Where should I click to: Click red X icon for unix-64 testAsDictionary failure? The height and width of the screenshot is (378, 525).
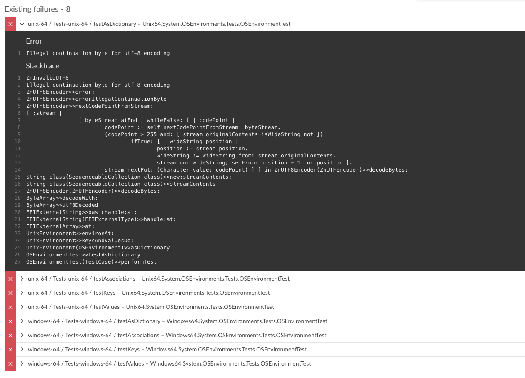pos(10,24)
